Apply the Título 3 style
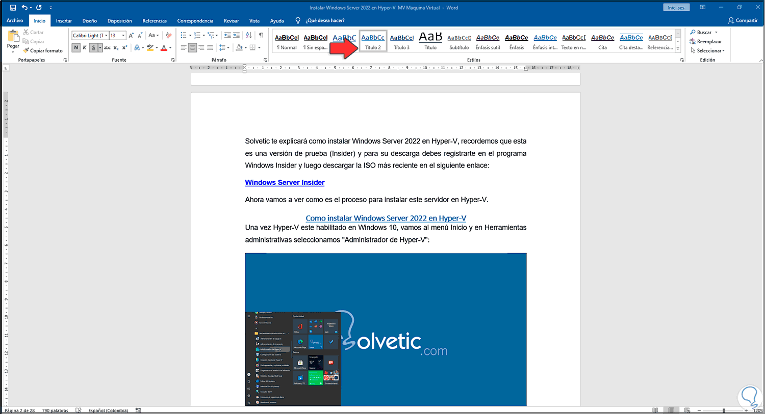The image size is (765, 414). 402,41
